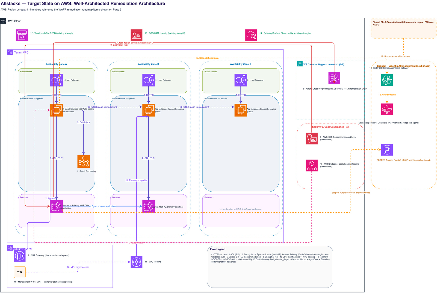The height and width of the screenshot is (293, 437).
Task: Select '2. SQL (TLS)' label in Zone B
Action: coord(149,158)
